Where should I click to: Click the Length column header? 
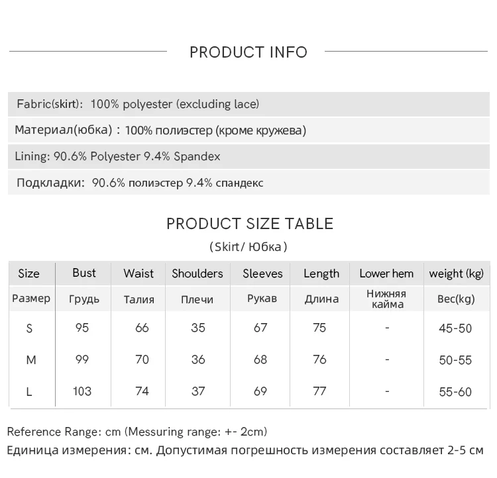pyautogui.click(x=321, y=273)
